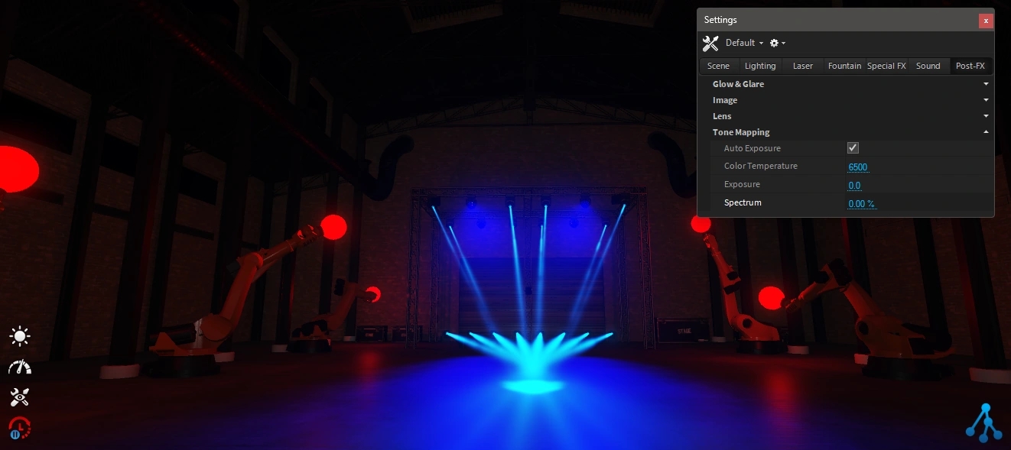This screenshot has width=1011, height=450.
Task: Switch to the Lighting tab
Action: coord(760,66)
